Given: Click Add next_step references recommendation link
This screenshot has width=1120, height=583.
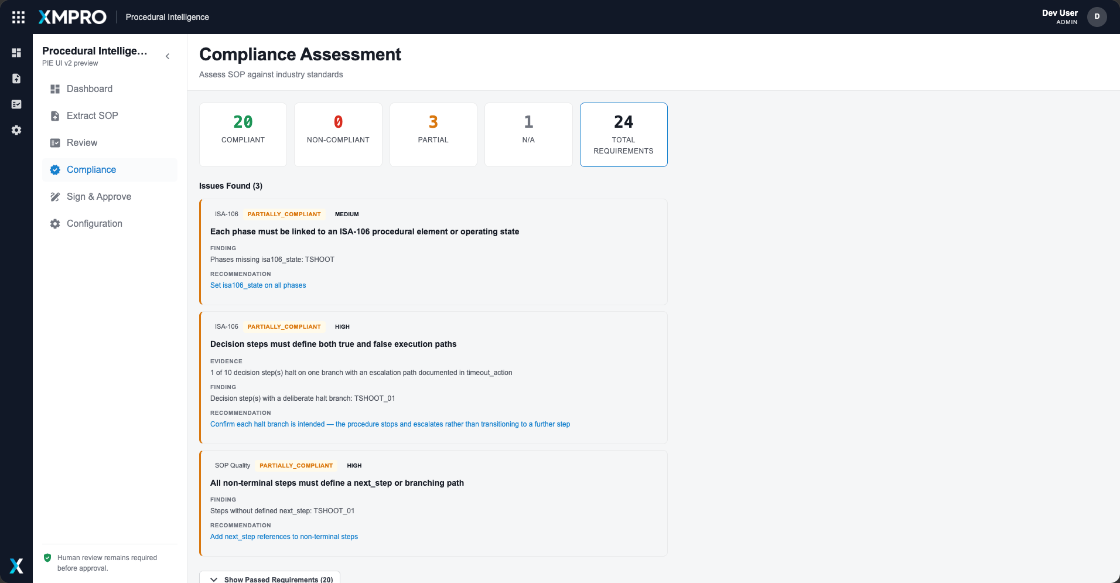Looking at the screenshot, I should (x=284, y=537).
